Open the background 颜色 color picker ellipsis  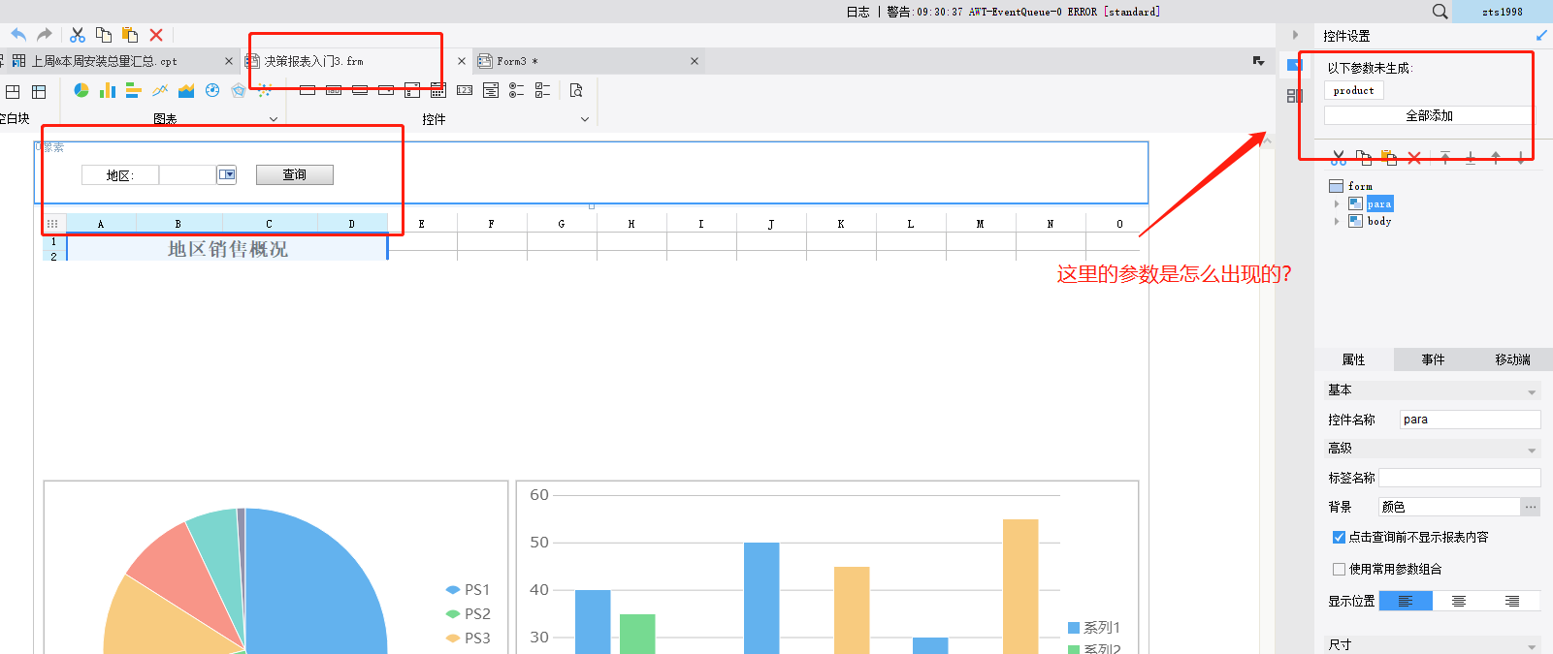[1531, 507]
